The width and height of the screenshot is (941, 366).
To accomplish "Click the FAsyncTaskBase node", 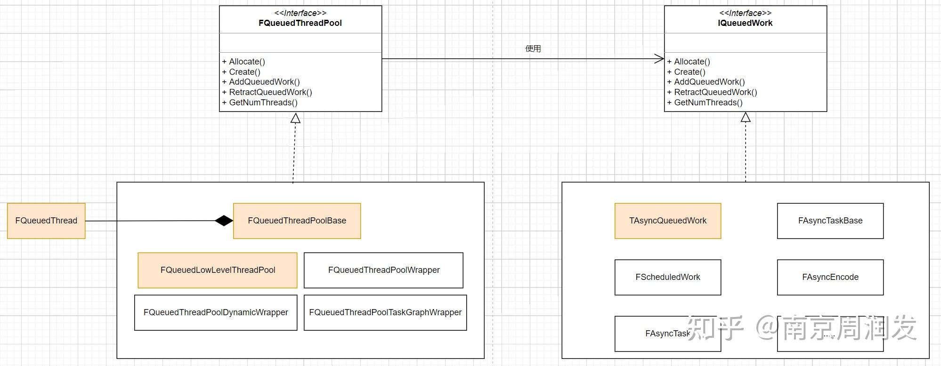I will (x=830, y=221).
